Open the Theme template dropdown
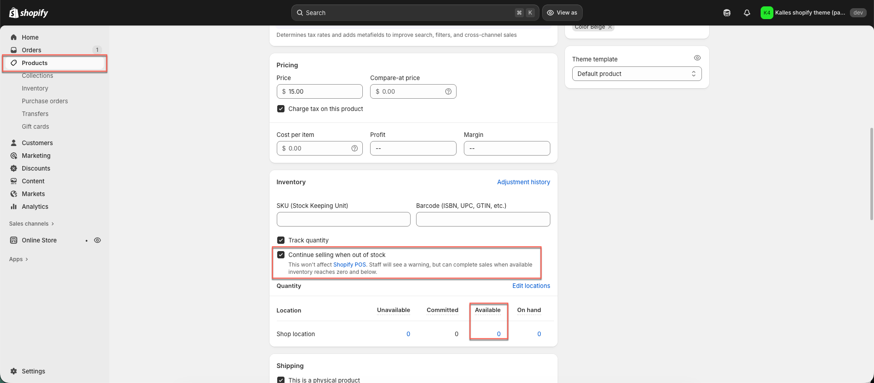Image resolution: width=874 pixels, height=383 pixels. [636, 74]
